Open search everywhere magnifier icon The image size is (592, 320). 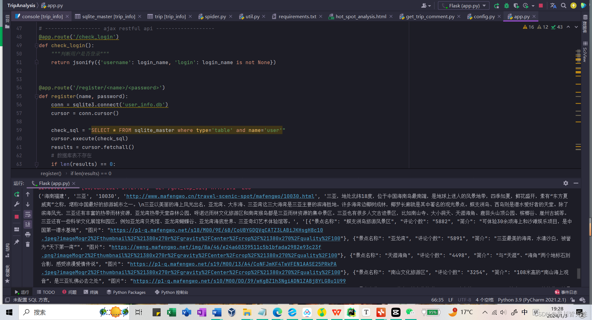[564, 6]
